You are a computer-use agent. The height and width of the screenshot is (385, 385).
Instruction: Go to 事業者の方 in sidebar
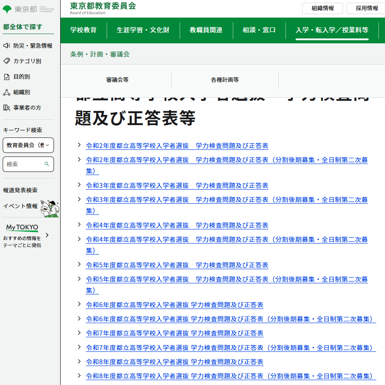(27, 107)
